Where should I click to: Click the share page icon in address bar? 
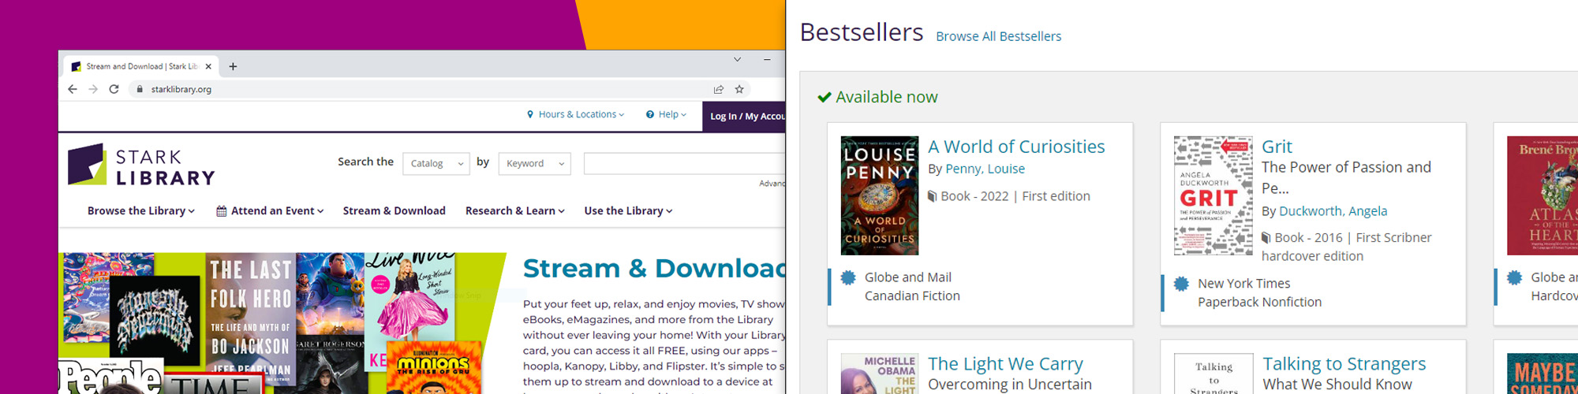pos(719,89)
